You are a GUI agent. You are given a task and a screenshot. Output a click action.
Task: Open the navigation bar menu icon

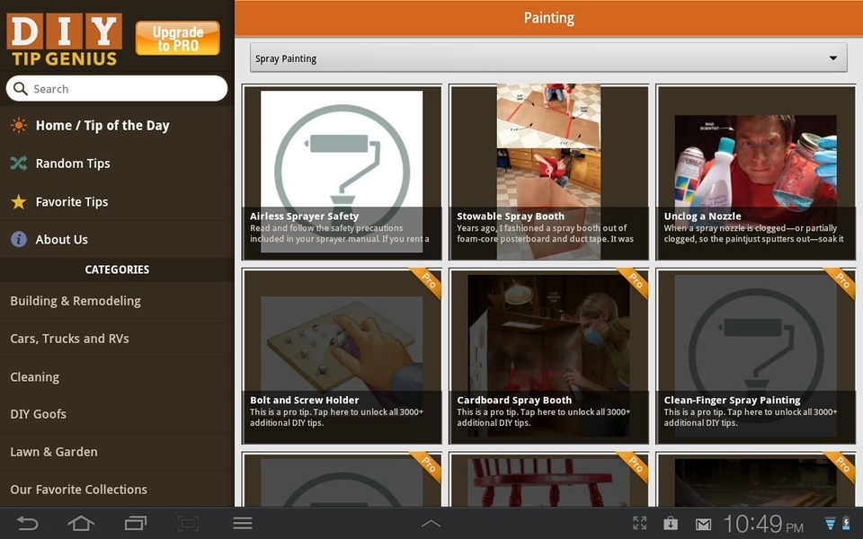coord(242,523)
